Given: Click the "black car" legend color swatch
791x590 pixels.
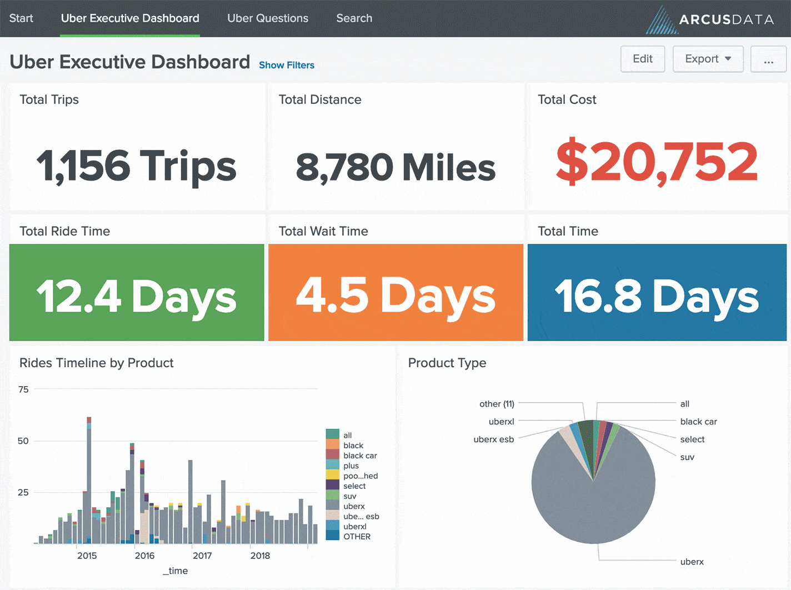Looking at the screenshot, I should (x=333, y=455).
